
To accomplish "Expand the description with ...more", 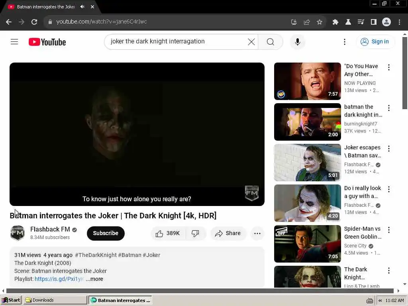I will (94, 279).
